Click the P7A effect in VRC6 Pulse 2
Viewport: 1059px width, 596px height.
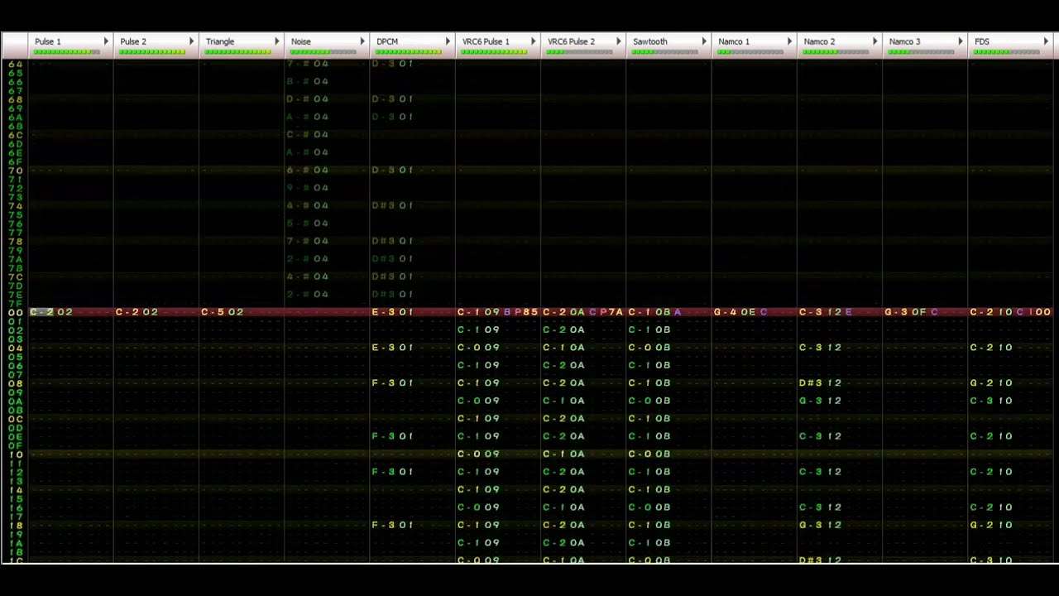coord(611,312)
